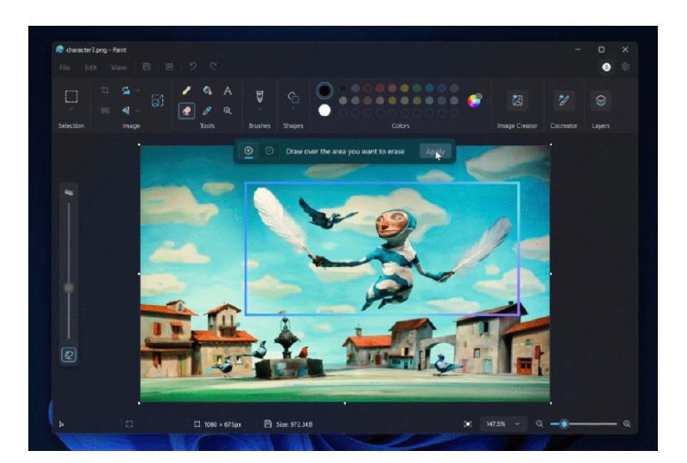Viewport: 687px width, 463px height.
Task: Pick the green swatch in top palette row
Action: (416, 88)
